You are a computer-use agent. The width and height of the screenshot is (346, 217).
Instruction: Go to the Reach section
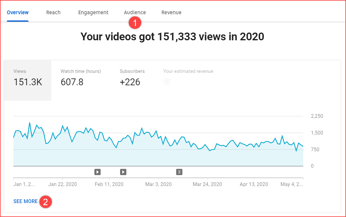[x=53, y=12]
